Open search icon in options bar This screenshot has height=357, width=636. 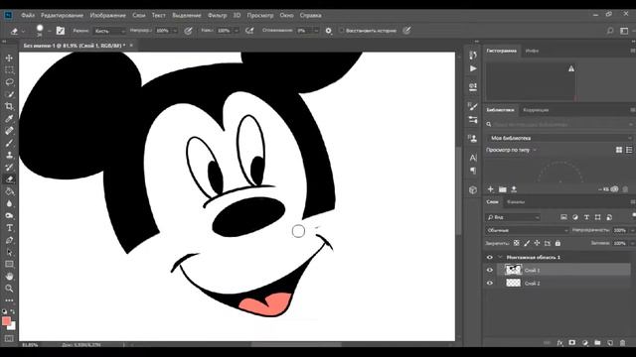coord(610,31)
